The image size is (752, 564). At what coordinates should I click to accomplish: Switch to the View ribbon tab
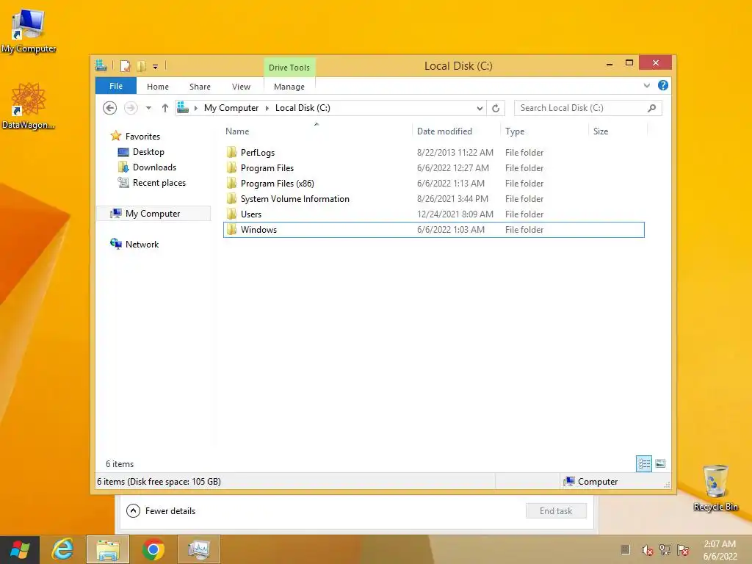pyautogui.click(x=241, y=87)
